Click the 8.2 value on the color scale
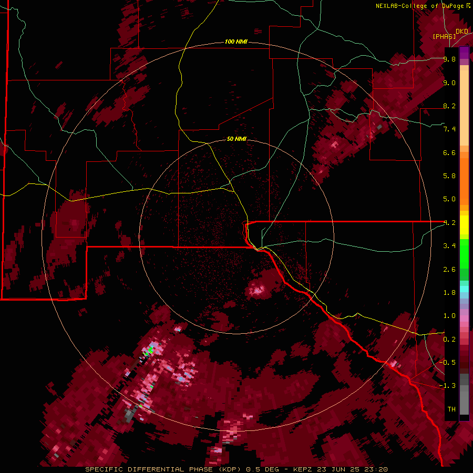Image resolution: width=473 pixels, height=473 pixels. point(449,106)
